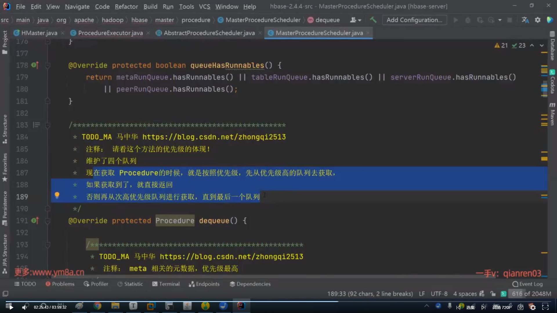Image resolution: width=557 pixels, height=313 pixels.
Task: Click the intention lightbulb on line 189
Action: pyautogui.click(x=57, y=195)
